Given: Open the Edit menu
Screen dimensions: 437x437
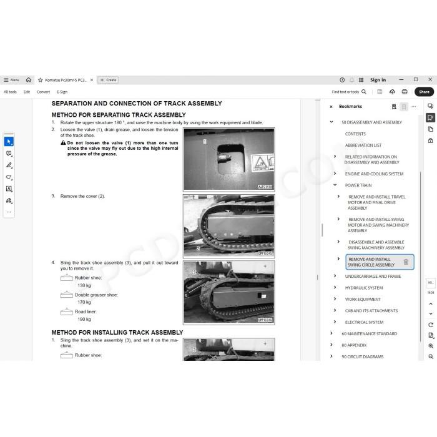Looking at the screenshot, I should 26,92.
